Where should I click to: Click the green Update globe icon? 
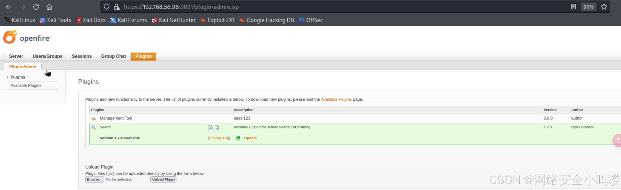pos(238,138)
